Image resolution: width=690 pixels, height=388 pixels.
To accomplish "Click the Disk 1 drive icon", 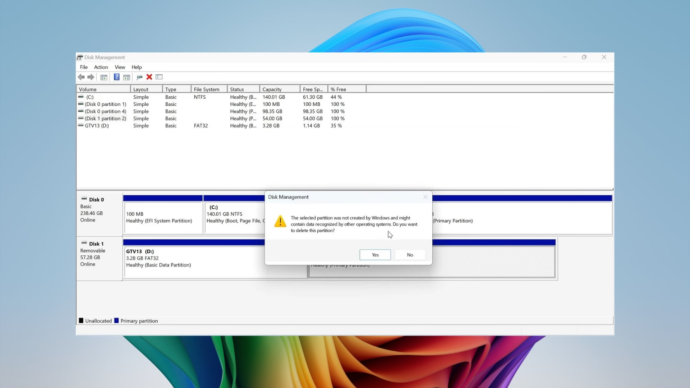I will coord(84,243).
